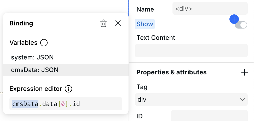Image resolution: width=254 pixels, height=121 pixels.
Task: Click the Tag label
Action: click(142, 87)
